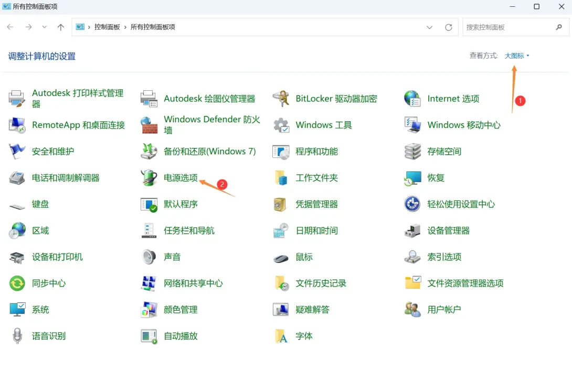Open the 设备管理器 link text

click(x=448, y=230)
